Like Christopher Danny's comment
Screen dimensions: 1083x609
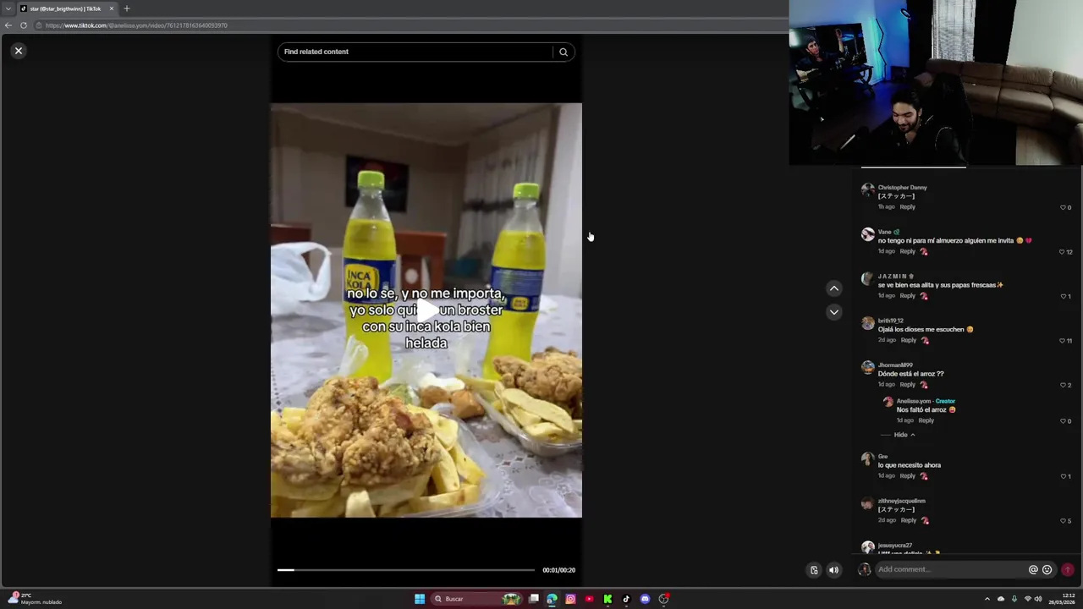[1063, 207]
